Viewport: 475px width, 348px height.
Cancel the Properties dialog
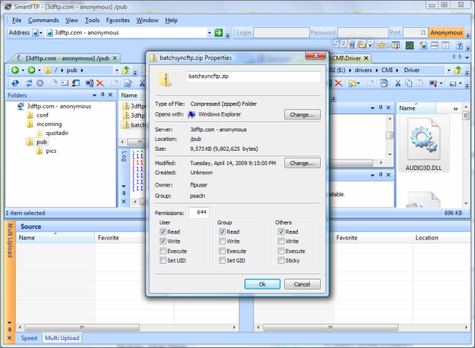[302, 284]
